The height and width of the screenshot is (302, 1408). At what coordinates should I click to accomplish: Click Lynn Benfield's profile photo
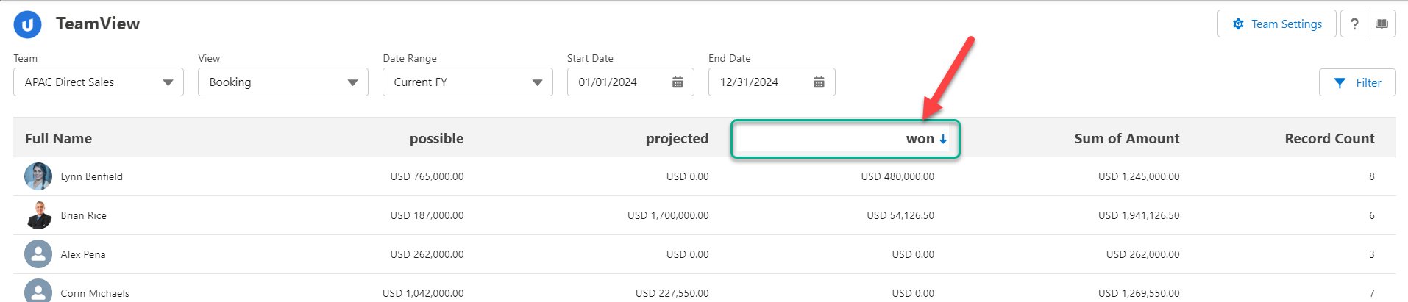point(38,176)
